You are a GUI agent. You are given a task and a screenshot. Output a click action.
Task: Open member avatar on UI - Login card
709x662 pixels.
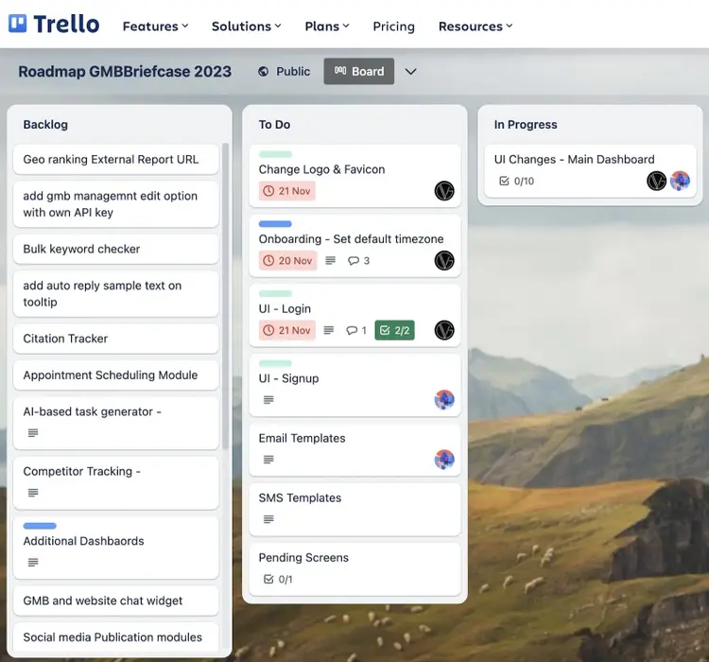(x=444, y=330)
